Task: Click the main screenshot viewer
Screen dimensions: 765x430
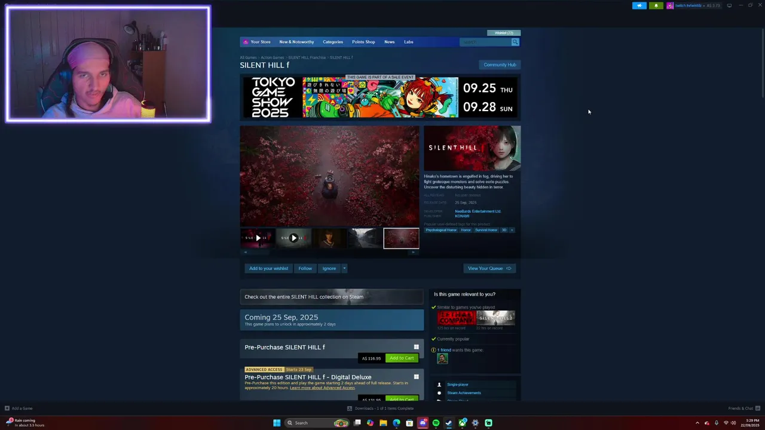Action: (329, 176)
